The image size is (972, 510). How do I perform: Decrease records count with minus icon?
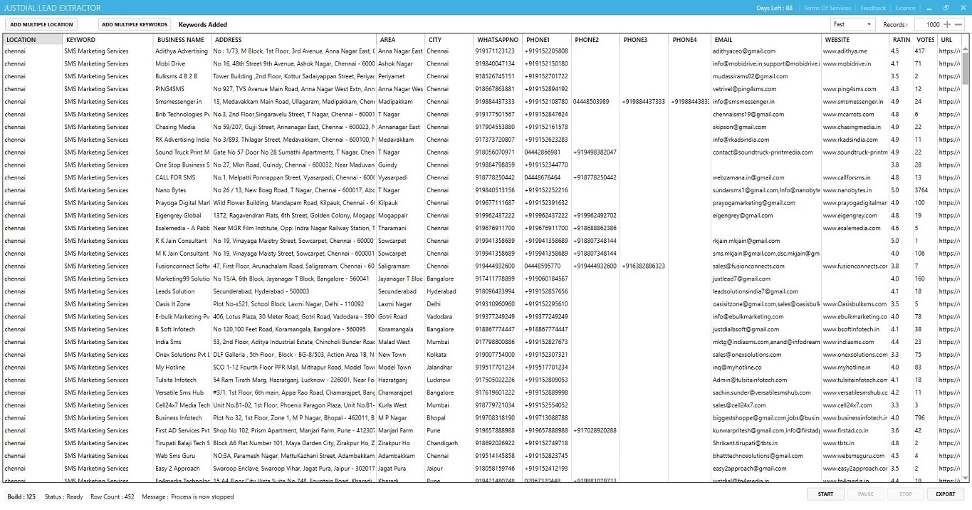958,24
